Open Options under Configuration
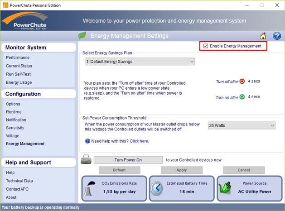 (13, 104)
